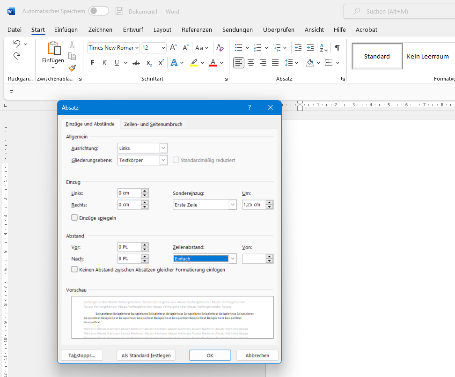Image resolution: width=455 pixels, height=377 pixels.
Task: Click the Sort A-Z icon
Action: pos(324,48)
